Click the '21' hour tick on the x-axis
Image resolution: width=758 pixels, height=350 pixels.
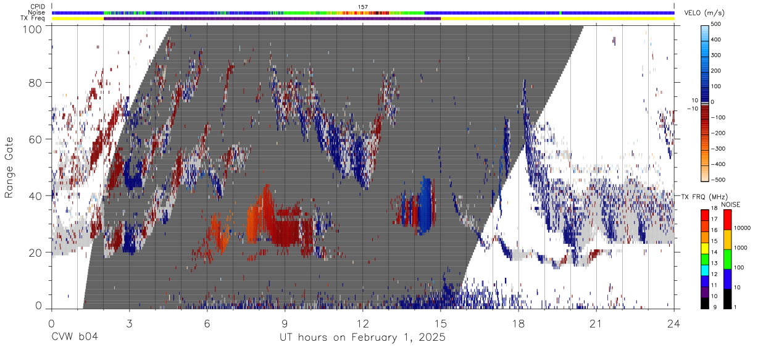pyautogui.click(x=596, y=323)
